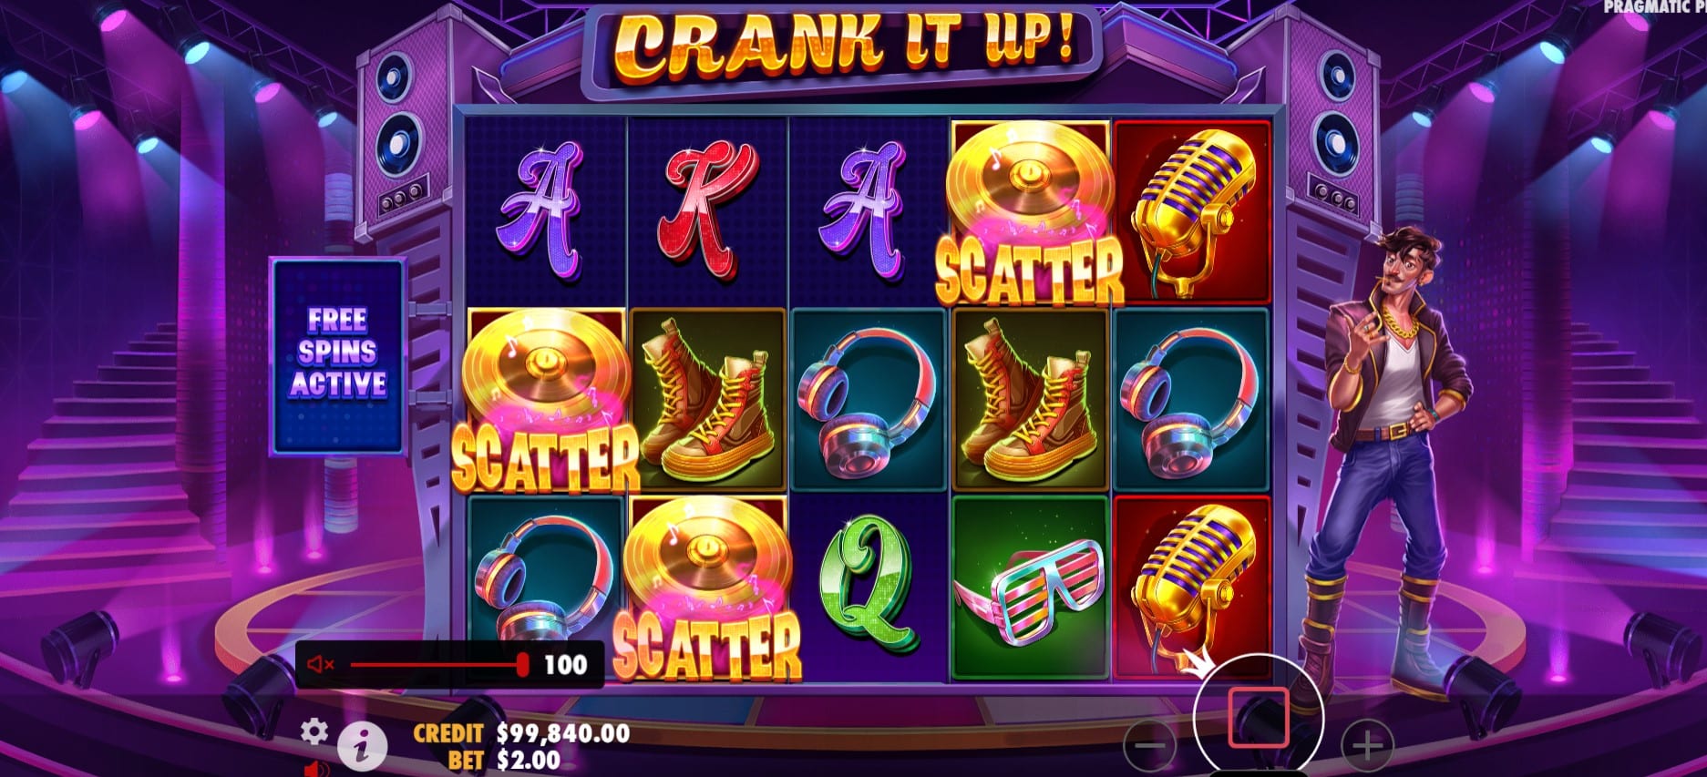
Task: Click the bet amount $2.00
Action: [x=529, y=760]
